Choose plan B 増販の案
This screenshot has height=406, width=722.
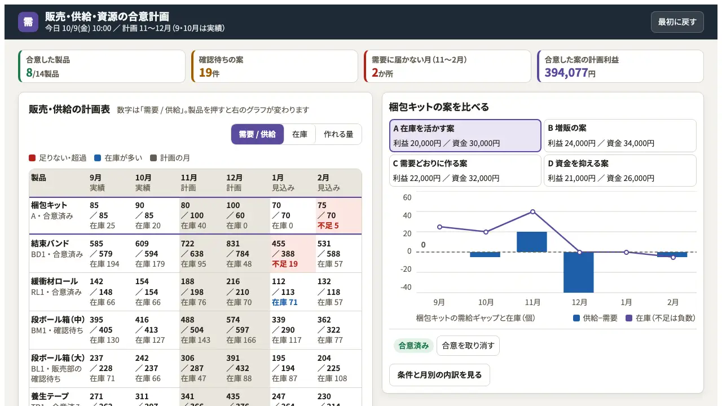620,135
